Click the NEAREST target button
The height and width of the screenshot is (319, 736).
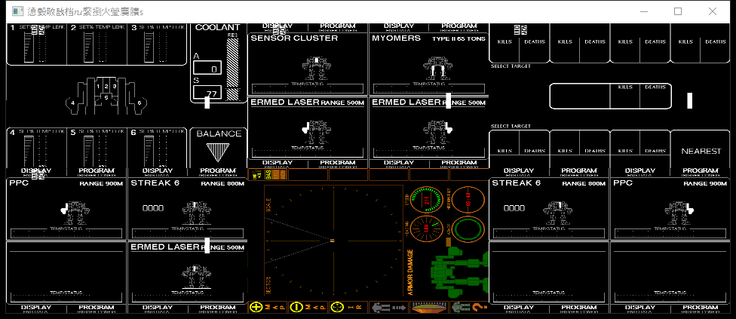click(x=701, y=151)
